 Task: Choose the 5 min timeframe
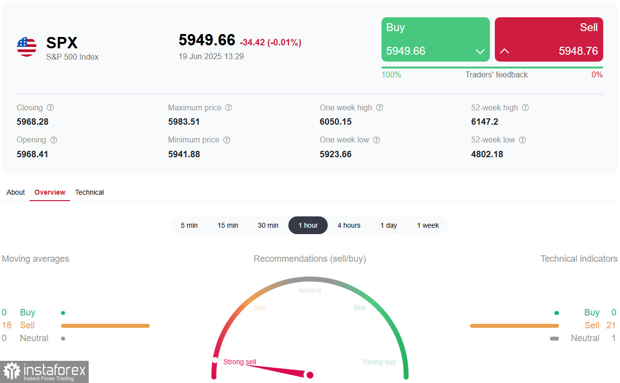189,225
